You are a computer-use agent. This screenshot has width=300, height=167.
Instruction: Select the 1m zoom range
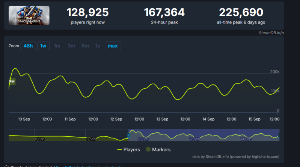pyautogui.click(x=57, y=46)
